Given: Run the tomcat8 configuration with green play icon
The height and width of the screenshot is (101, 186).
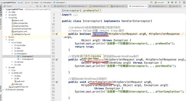Looking at the screenshot, I should click(x=169, y=2).
